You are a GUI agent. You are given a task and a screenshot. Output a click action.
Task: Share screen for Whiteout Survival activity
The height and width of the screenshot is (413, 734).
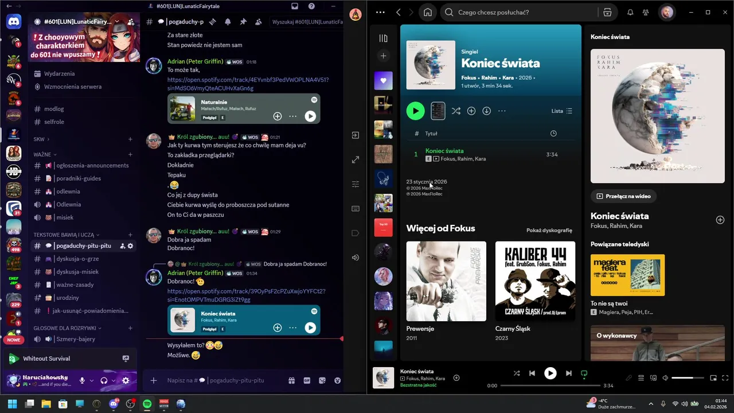(x=126, y=359)
